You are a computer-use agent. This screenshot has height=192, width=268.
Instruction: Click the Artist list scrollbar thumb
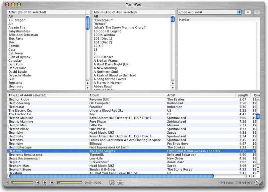[87, 23]
